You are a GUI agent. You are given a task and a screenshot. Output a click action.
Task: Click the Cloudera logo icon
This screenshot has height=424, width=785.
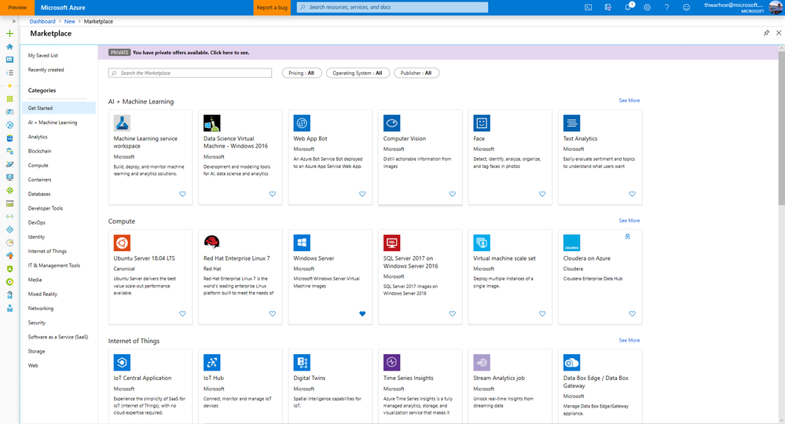click(x=571, y=243)
